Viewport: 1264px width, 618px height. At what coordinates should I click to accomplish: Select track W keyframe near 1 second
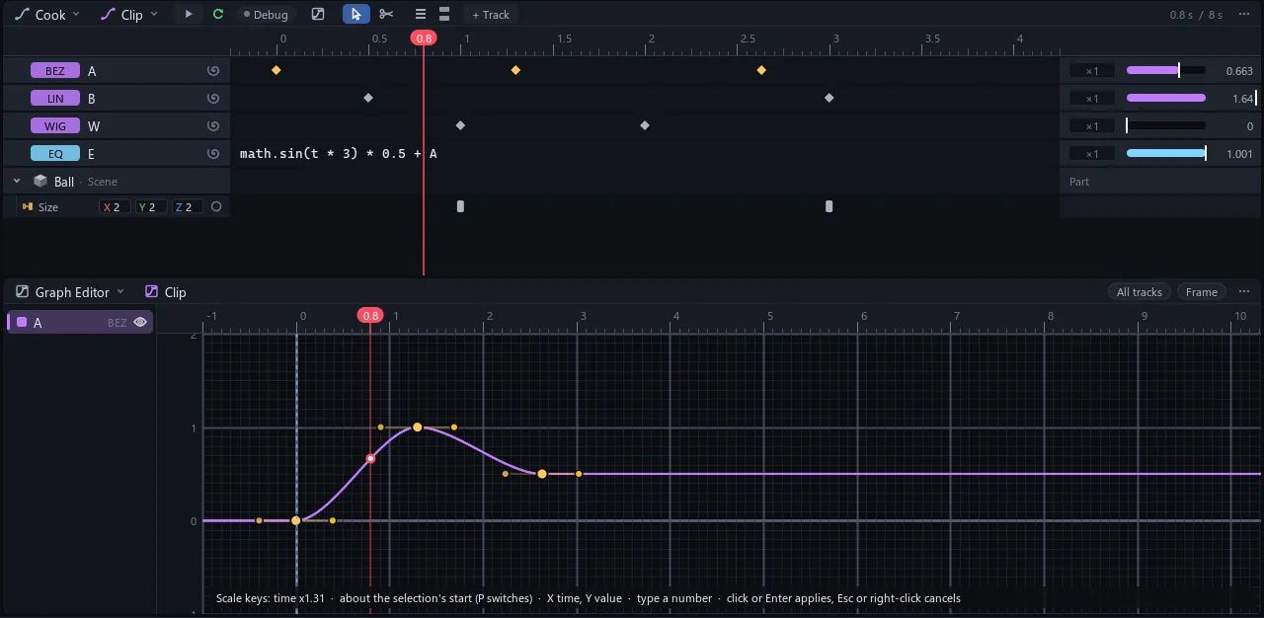460,125
